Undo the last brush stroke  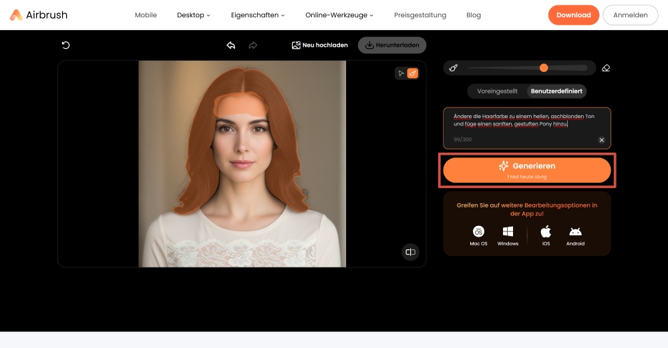pyautogui.click(x=231, y=45)
